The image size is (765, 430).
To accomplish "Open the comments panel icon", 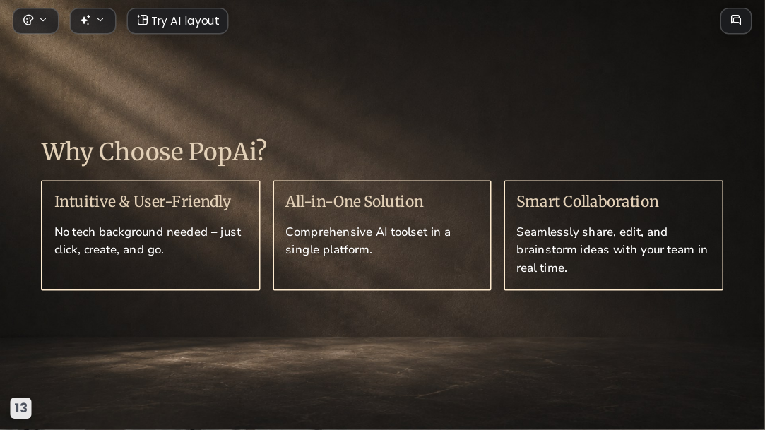I will [736, 20].
